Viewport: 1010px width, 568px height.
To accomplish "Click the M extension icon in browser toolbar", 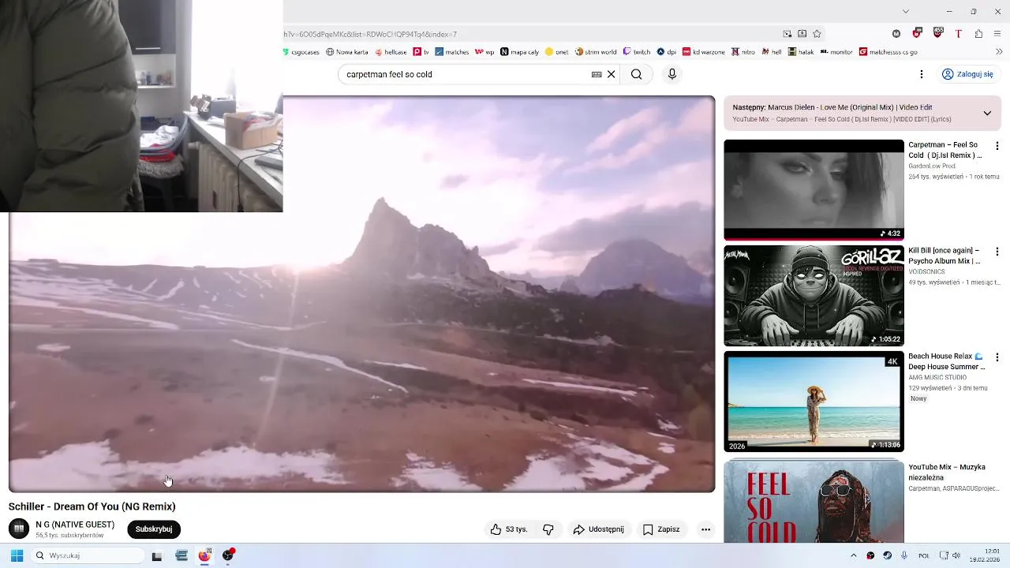I will [896, 34].
